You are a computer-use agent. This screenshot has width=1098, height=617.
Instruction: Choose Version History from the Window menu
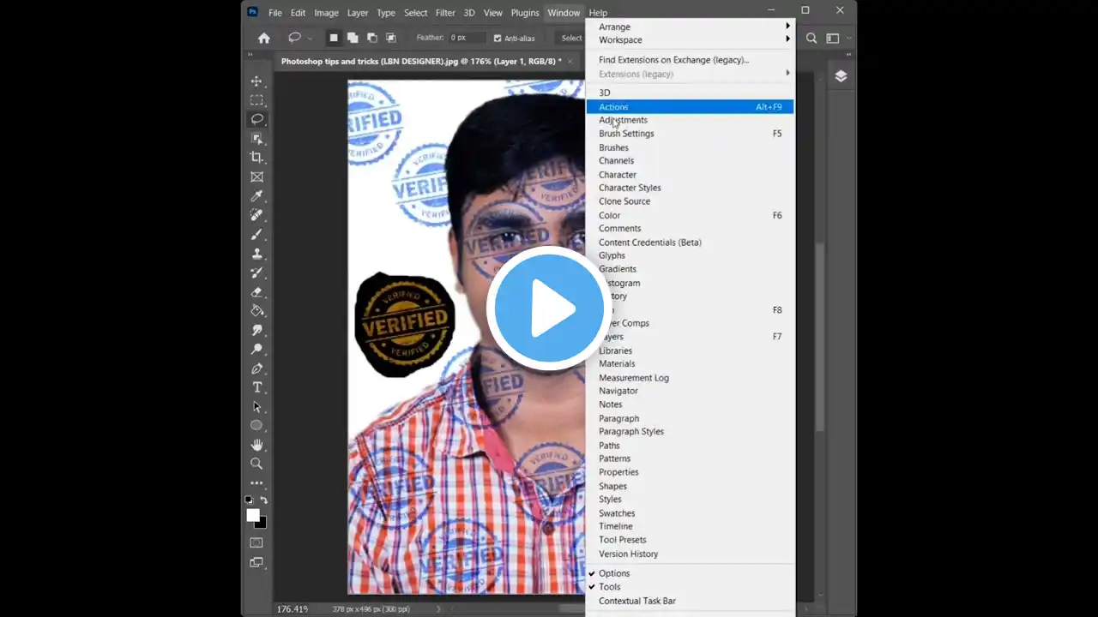(x=691, y=554)
